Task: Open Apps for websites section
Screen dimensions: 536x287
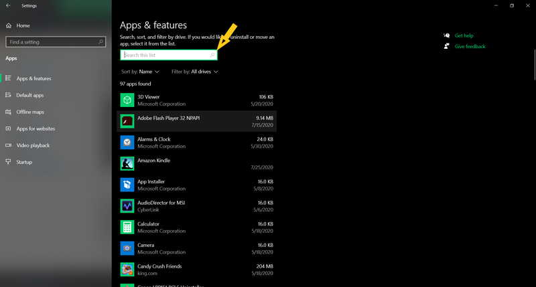Action: tap(36, 128)
